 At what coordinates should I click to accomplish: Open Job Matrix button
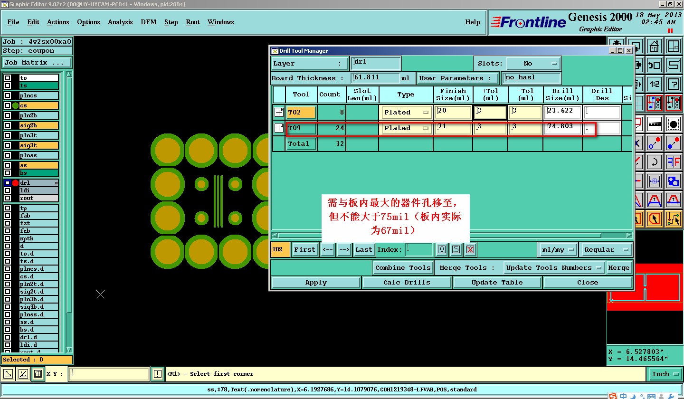click(x=37, y=62)
